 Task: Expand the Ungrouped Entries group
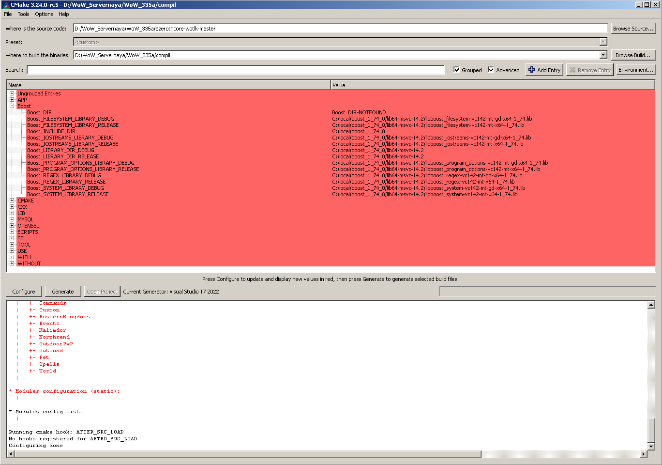click(12, 93)
